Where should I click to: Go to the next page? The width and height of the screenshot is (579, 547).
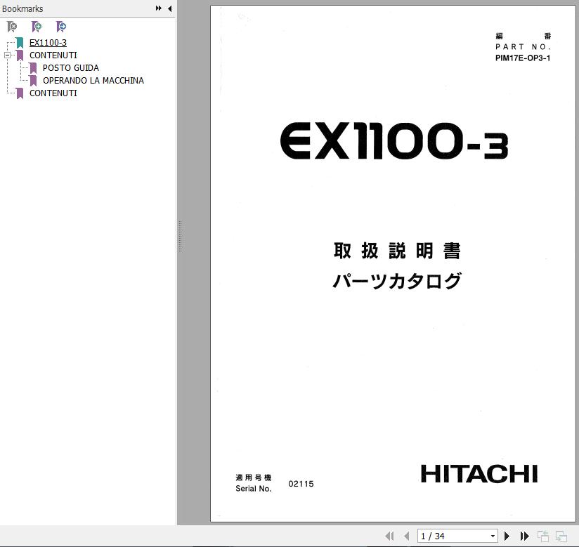[x=507, y=536]
